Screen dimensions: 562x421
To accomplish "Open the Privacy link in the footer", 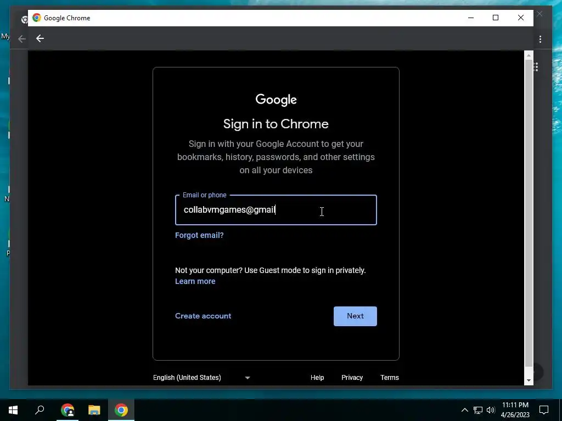I will [x=352, y=378].
